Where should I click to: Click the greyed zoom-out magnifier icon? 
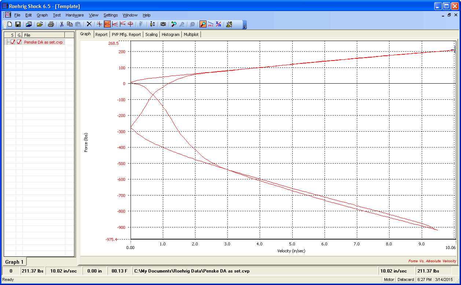tap(182, 24)
